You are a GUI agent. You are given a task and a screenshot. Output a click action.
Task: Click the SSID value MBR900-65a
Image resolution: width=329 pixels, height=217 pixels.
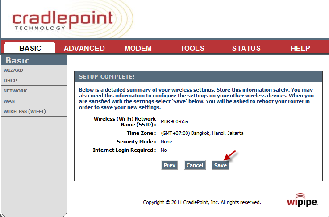[175, 121]
